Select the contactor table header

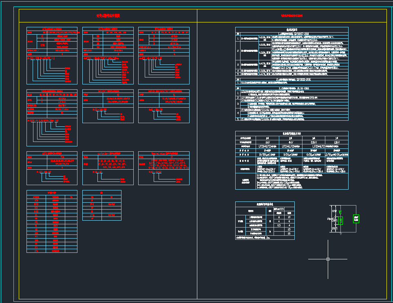click(x=108, y=153)
